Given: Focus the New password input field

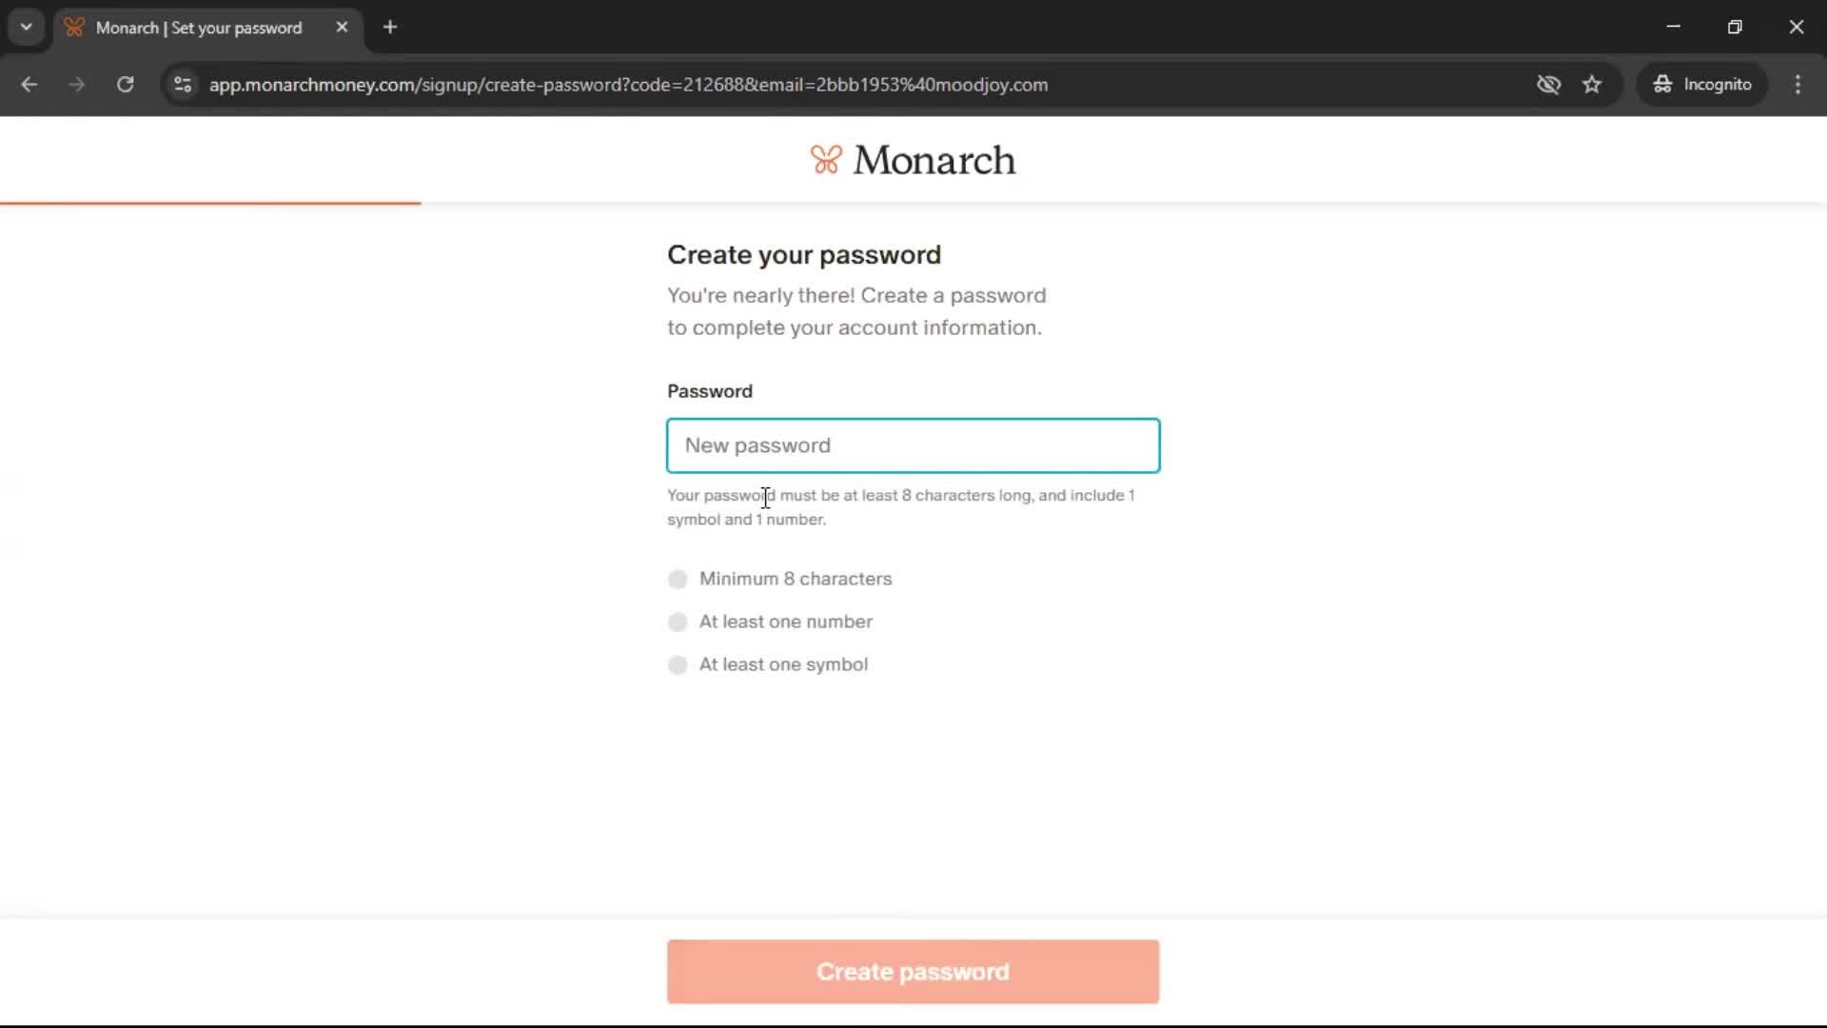Looking at the screenshot, I should point(913,445).
